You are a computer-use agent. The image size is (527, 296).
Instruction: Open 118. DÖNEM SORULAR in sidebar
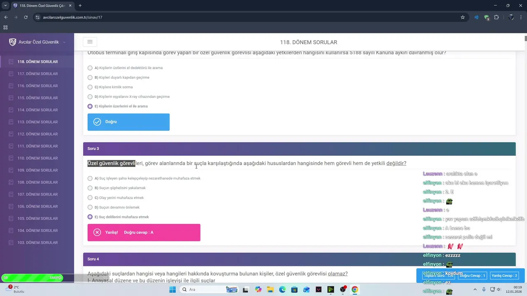point(37,62)
